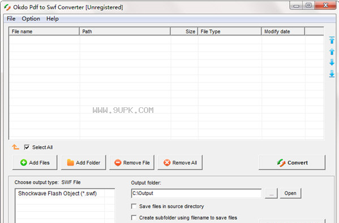The image size is (339, 223).
Task: Click the Add Files button
Action: (x=35, y=163)
